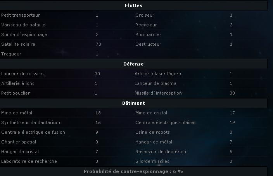Click the Satellite solaire count of 70

tap(98, 44)
